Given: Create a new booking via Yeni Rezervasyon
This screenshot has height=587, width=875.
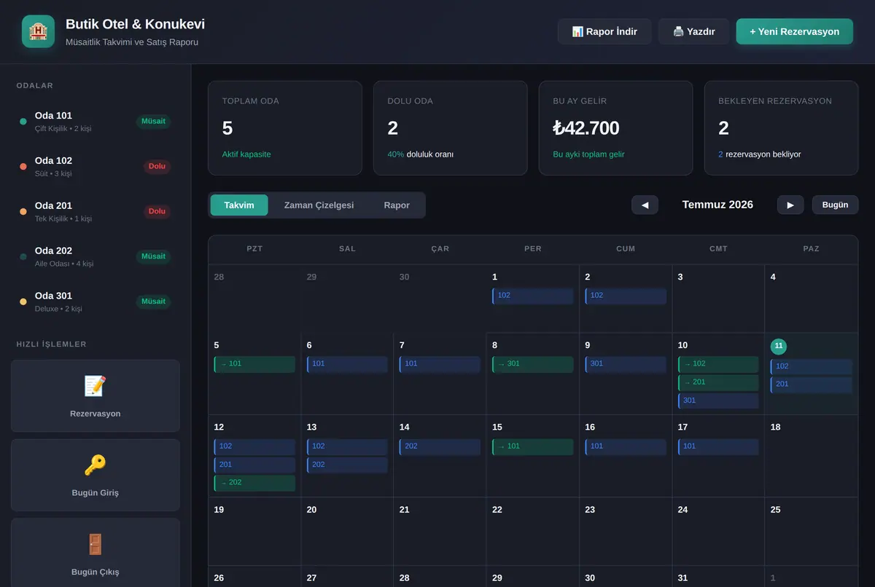Looking at the screenshot, I should (x=795, y=31).
